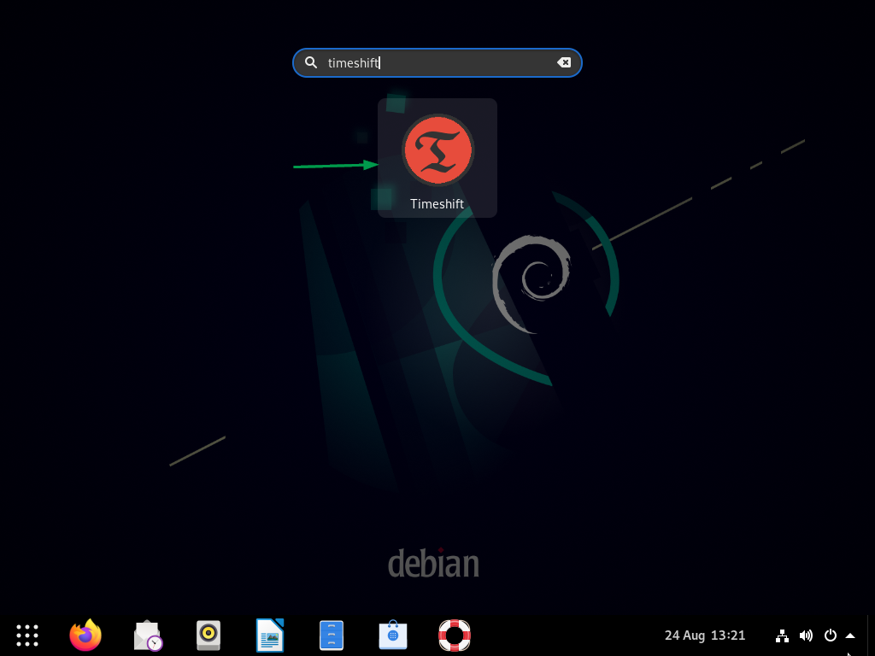Open Firefox from the dock
This screenshot has height=656, width=875.
(85, 635)
